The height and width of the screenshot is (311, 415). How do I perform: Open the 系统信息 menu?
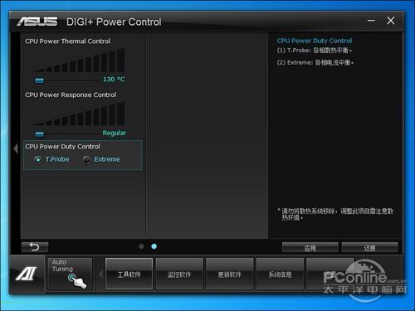click(x=280, y=274)
